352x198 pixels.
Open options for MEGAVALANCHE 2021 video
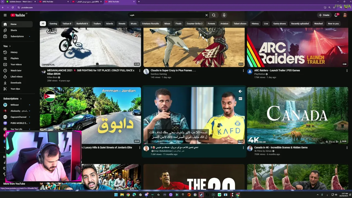[x=139, y=71]
